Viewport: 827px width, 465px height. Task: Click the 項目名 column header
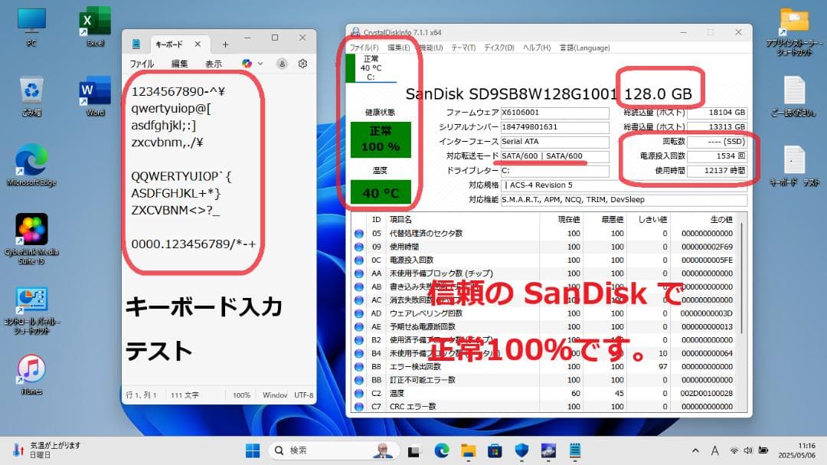(463, 219)
